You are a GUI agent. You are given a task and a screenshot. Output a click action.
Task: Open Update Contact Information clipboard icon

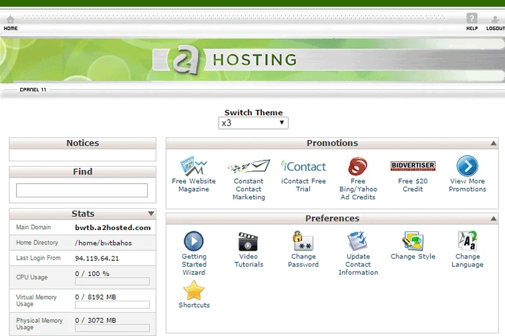(357, 241)
